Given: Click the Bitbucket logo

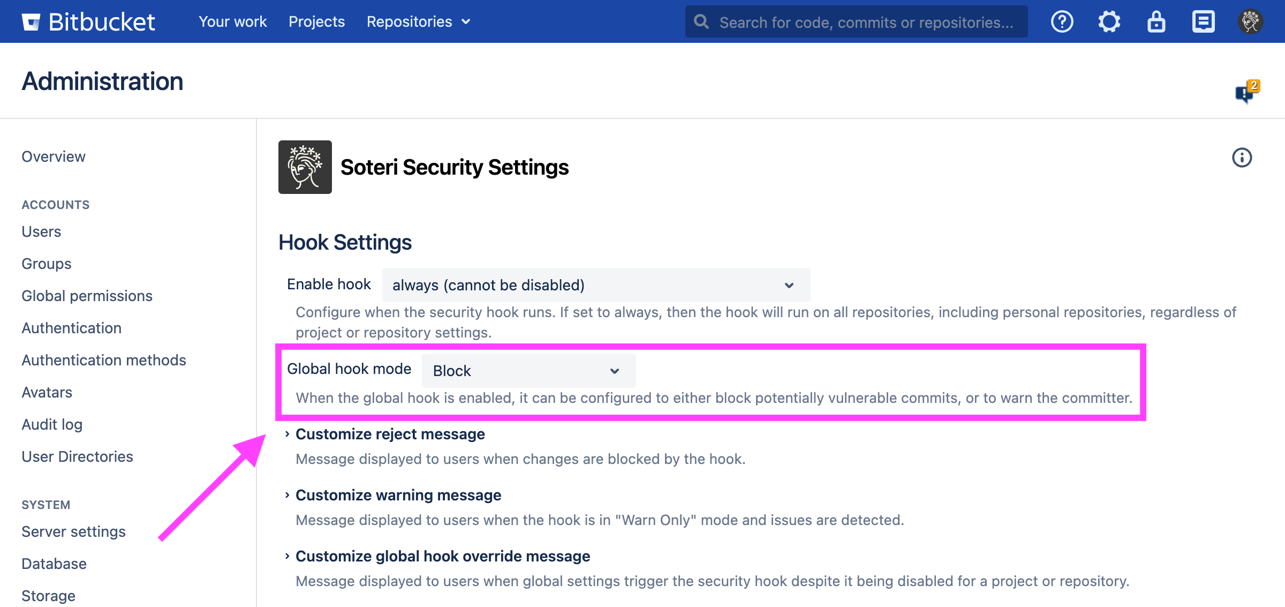Looking at the screenshot, I should (87, 21).
